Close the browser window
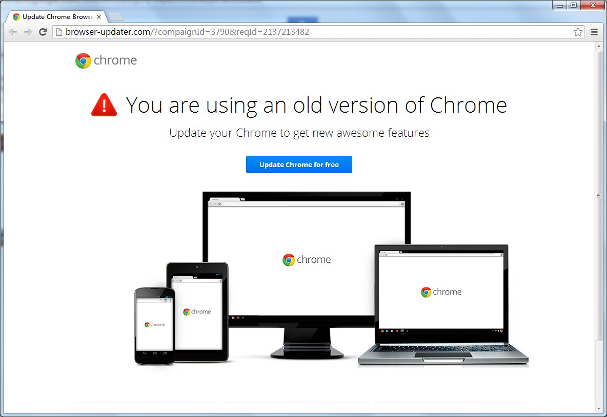 (x=593, y=6)
